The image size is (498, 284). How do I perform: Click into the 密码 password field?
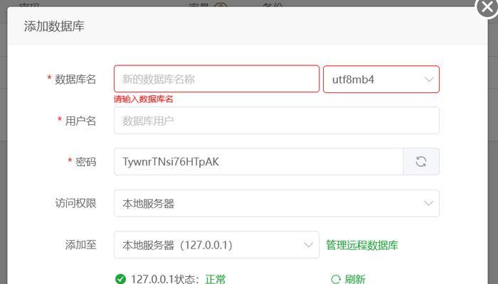[x=258, y=162]
